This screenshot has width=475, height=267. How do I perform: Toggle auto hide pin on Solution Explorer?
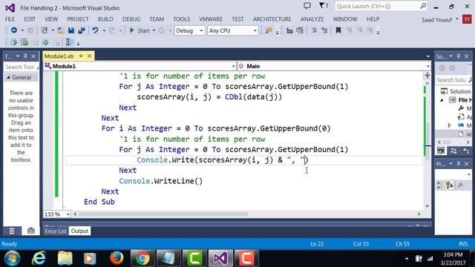(x=459, y=56)
